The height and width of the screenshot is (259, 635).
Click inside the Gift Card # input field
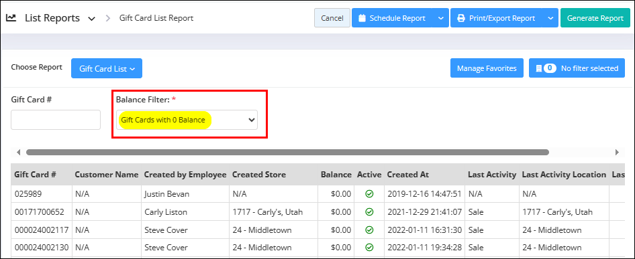(56, 120)
